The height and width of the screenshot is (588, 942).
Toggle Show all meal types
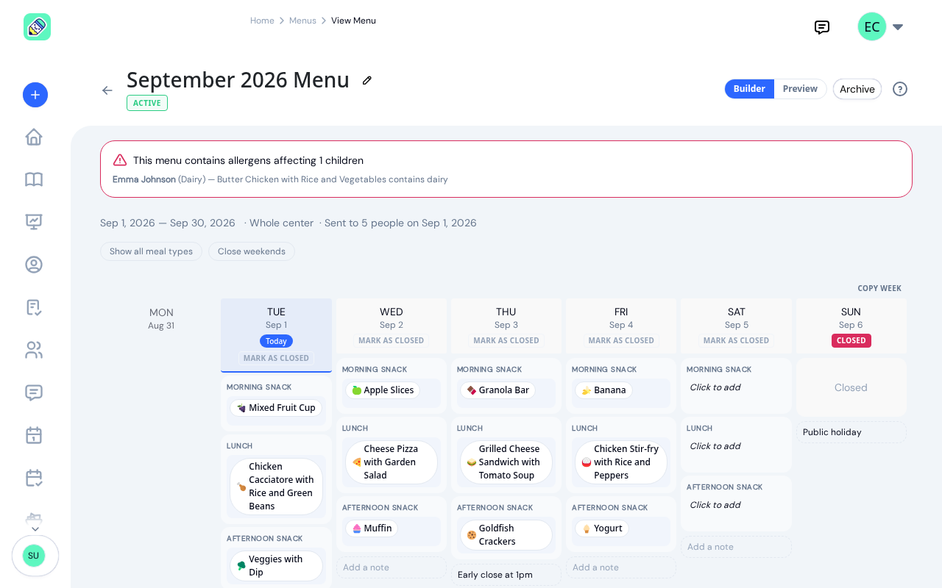[151, 251]
